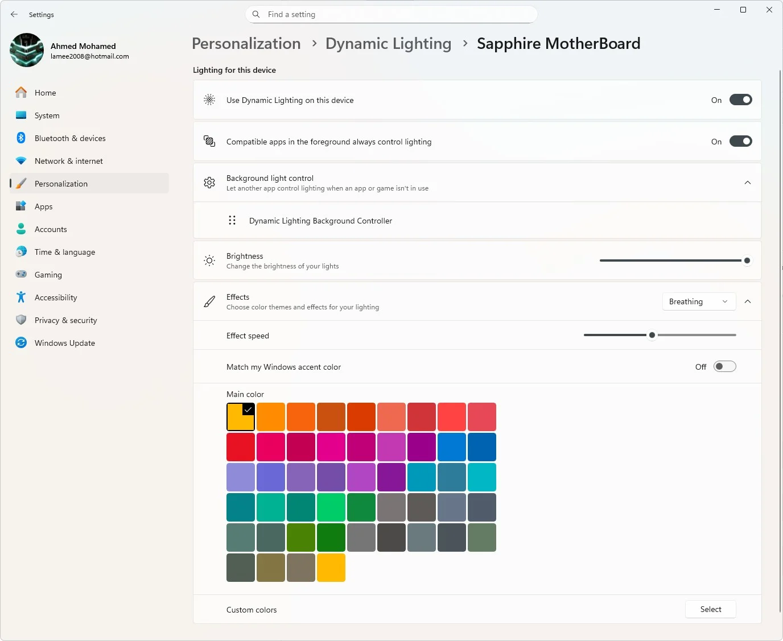
Task: Click the Accessibility figure icon
Action: [21, 297]
